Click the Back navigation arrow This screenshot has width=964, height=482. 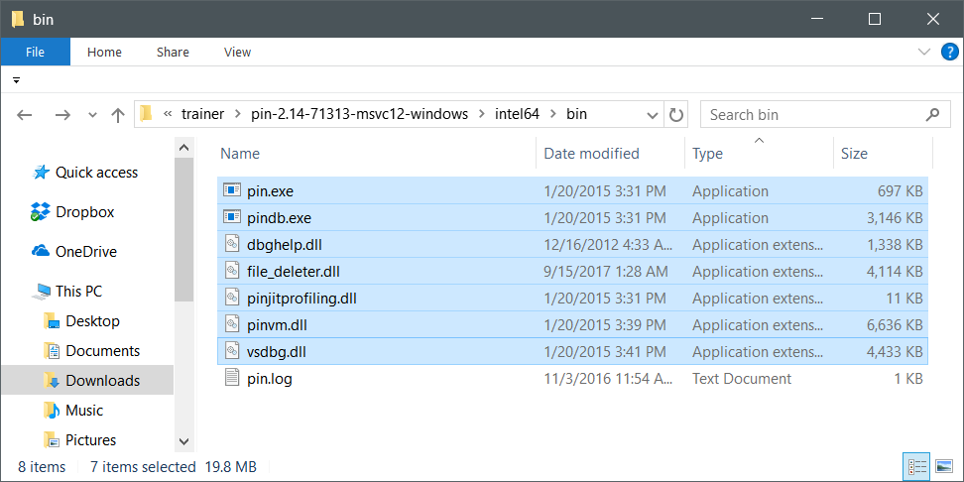pyautogui.click(x=26, y=115)
